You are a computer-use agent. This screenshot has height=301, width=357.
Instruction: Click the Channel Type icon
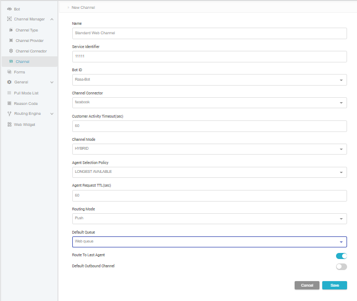pyautogui.click(x=11, y=30)
